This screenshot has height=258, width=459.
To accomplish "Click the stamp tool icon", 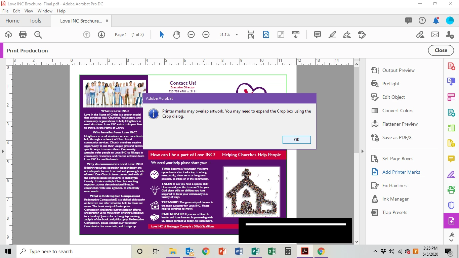I will tap(362, 35).
